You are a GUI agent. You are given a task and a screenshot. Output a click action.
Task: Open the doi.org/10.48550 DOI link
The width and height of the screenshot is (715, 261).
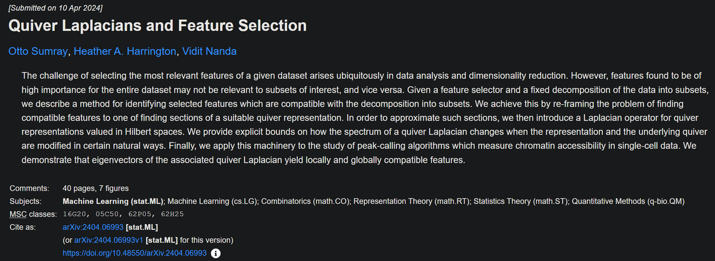point(135,254)
